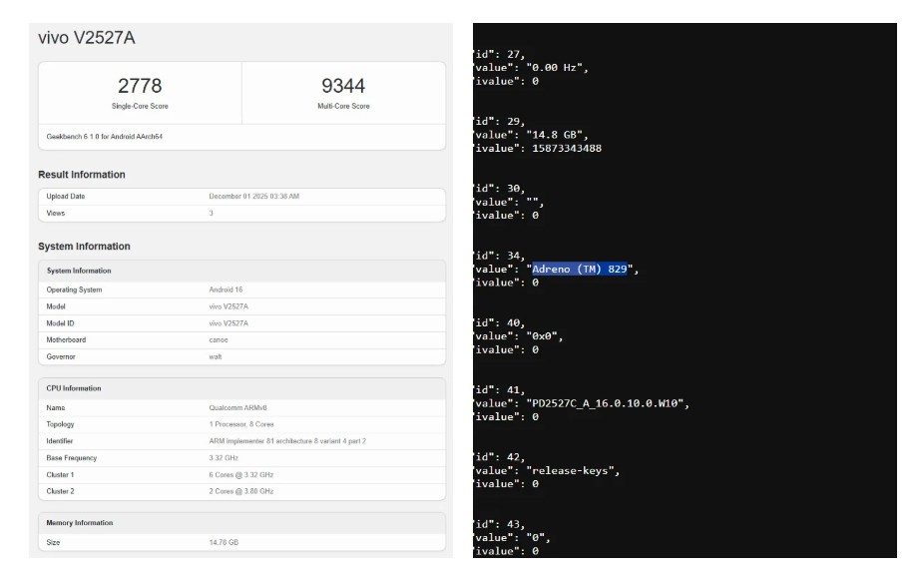The width and height of the screenshot is (921, 576).
Task: Click the highlighted Adreno (TM) 829 text
Action: point(579,270)
